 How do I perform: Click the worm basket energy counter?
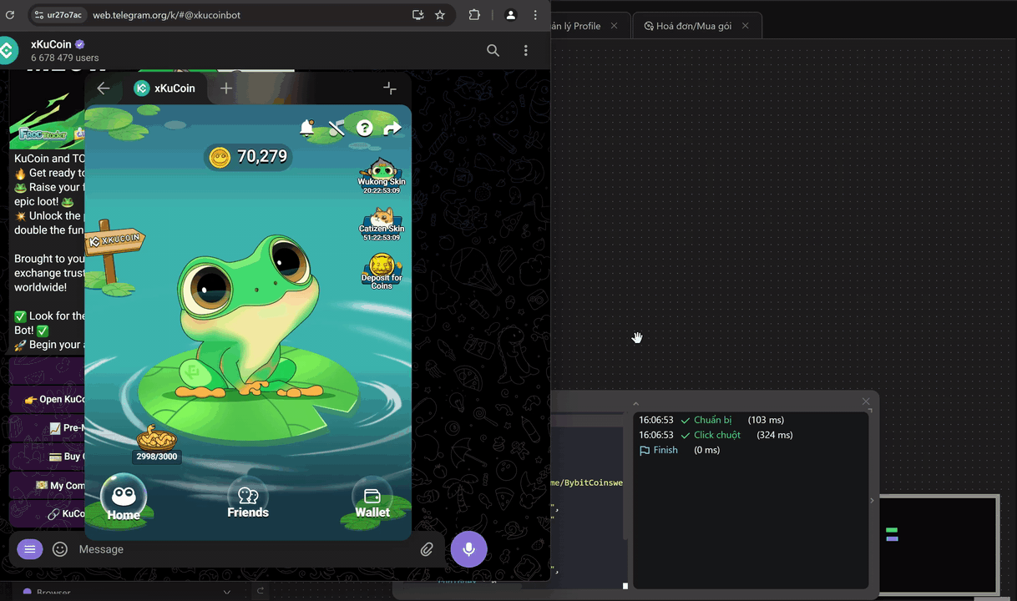click(x=157, y=443)
